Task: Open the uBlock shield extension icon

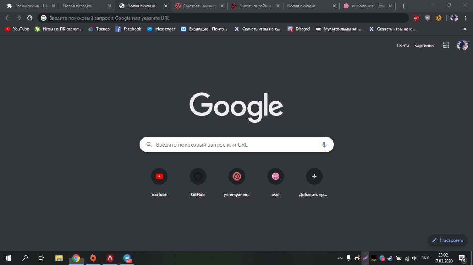Action: [428, 18]
